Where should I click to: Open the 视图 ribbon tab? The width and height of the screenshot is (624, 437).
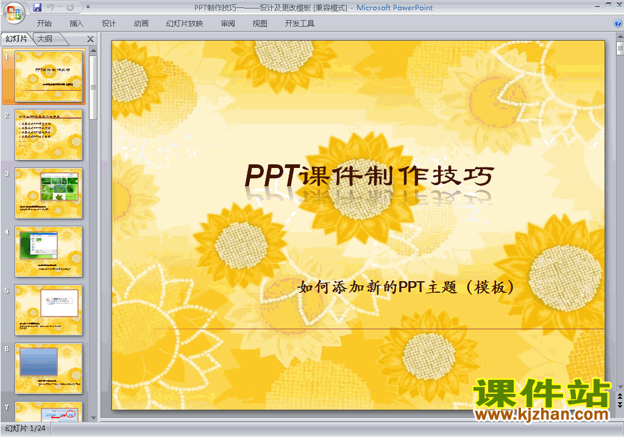click(x=260, y=24)
